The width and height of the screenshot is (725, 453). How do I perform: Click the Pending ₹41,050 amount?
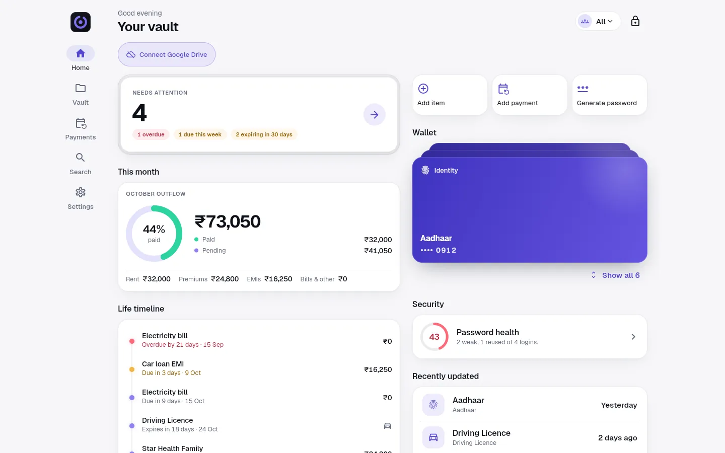(x=378, y=251)
